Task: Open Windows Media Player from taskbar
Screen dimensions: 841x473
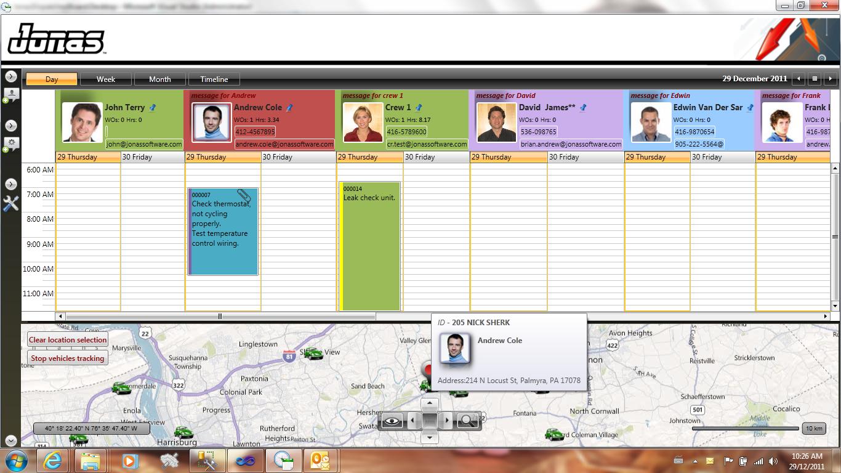Action: [129, 461]
